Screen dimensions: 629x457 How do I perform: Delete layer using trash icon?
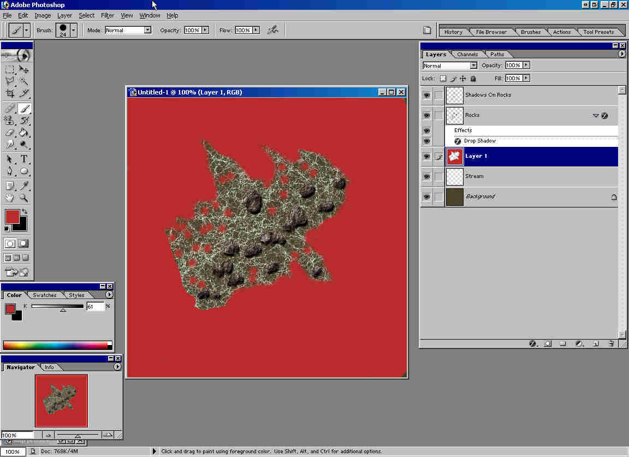[x=612, y=344]
